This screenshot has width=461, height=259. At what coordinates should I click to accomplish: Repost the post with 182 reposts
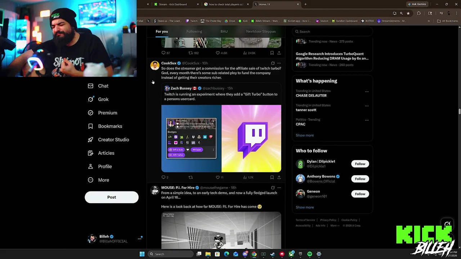193,53
